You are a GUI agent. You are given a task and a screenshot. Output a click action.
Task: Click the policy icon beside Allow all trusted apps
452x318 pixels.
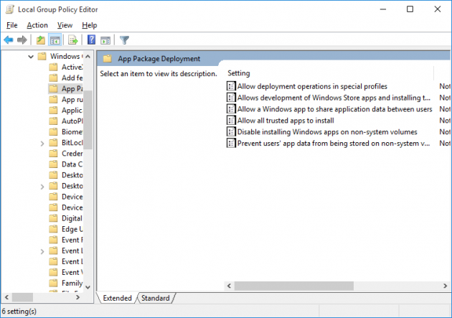231,120
